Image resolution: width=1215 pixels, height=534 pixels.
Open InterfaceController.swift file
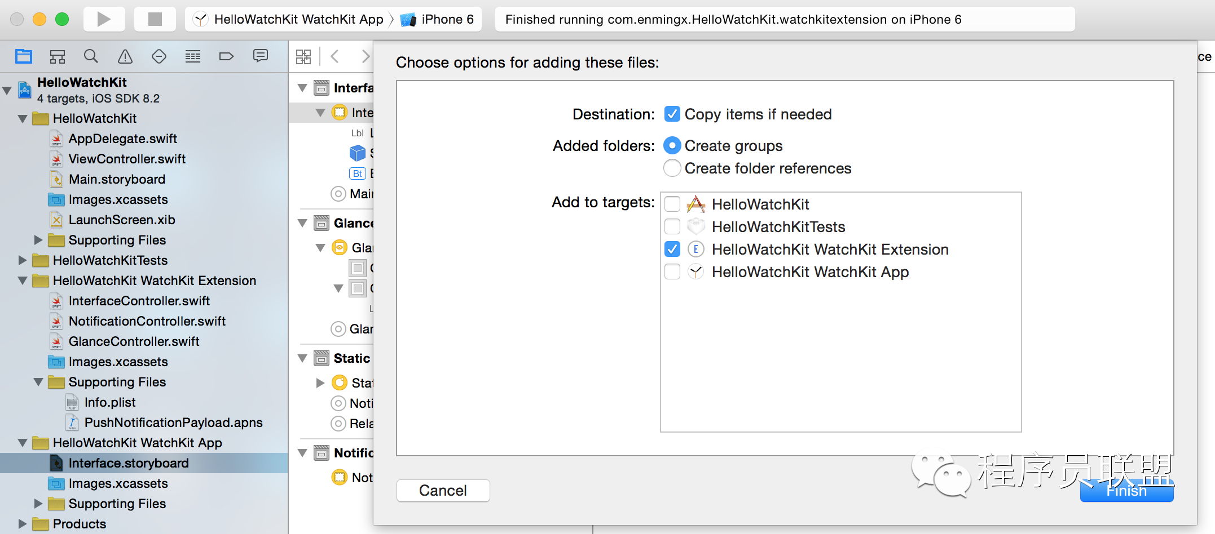(139, 301)
